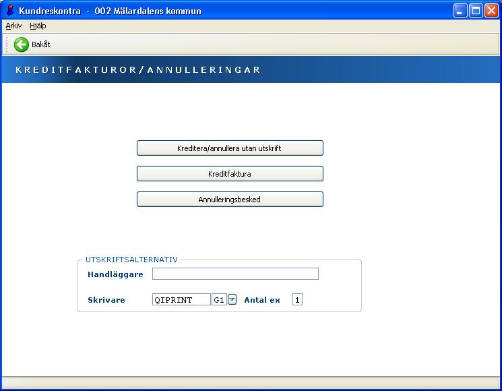The image size is (502, 391).
Task: Click the UTSKRIFTSALTERNATIV group title
Action: click(131, 260)
